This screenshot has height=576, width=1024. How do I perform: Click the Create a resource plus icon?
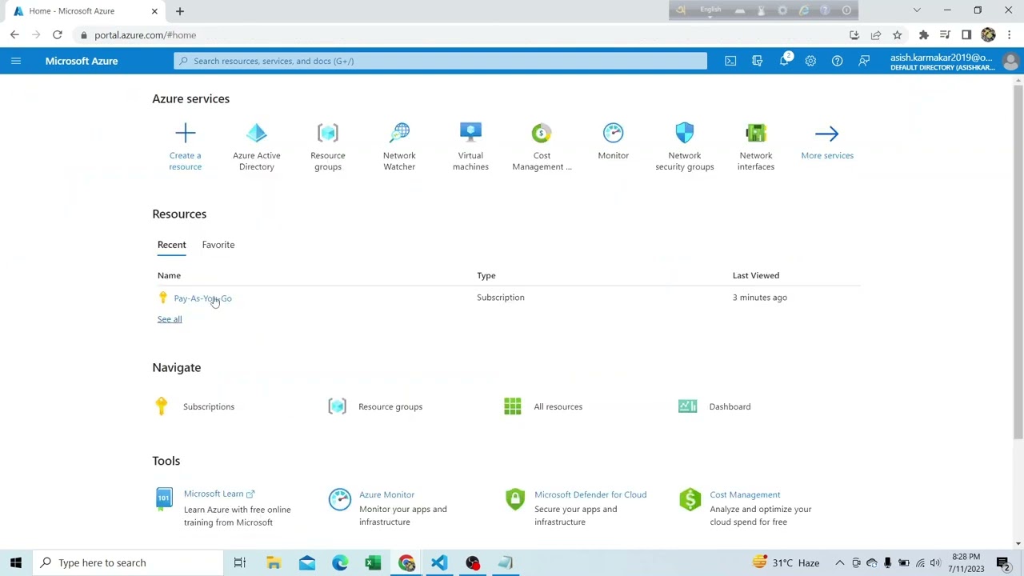185,133
